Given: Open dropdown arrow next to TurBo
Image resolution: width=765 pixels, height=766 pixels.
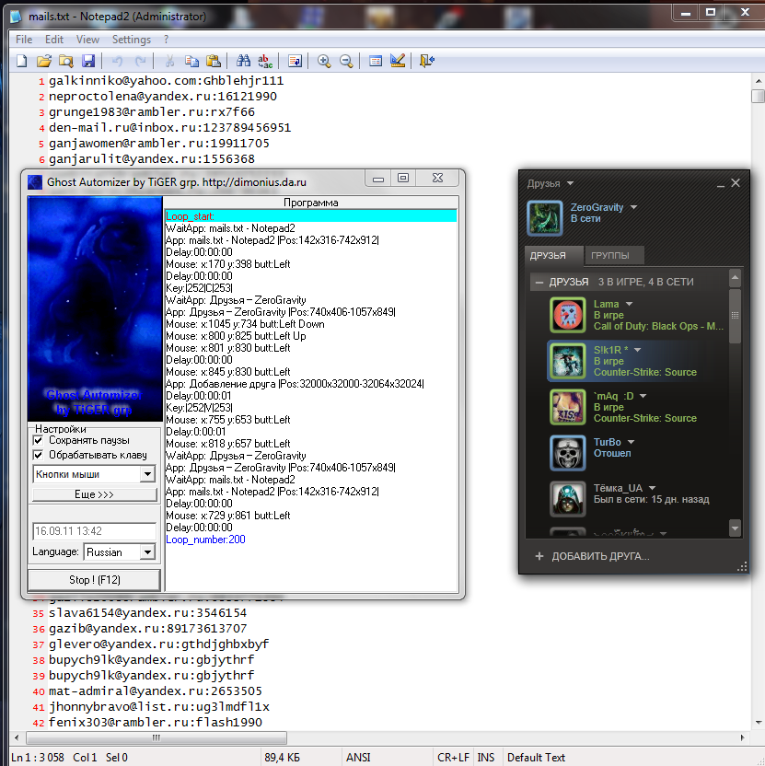Looking at the screenshot, I should click(x=631, y=442).
